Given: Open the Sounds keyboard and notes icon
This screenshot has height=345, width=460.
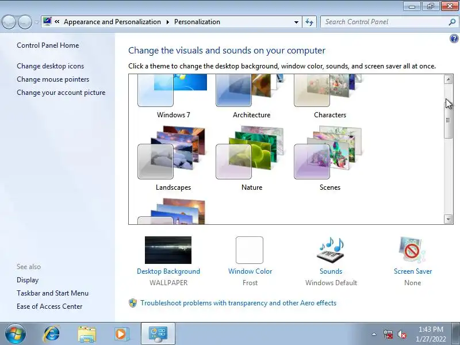Looking at the screenshot, I should [331, 250].
